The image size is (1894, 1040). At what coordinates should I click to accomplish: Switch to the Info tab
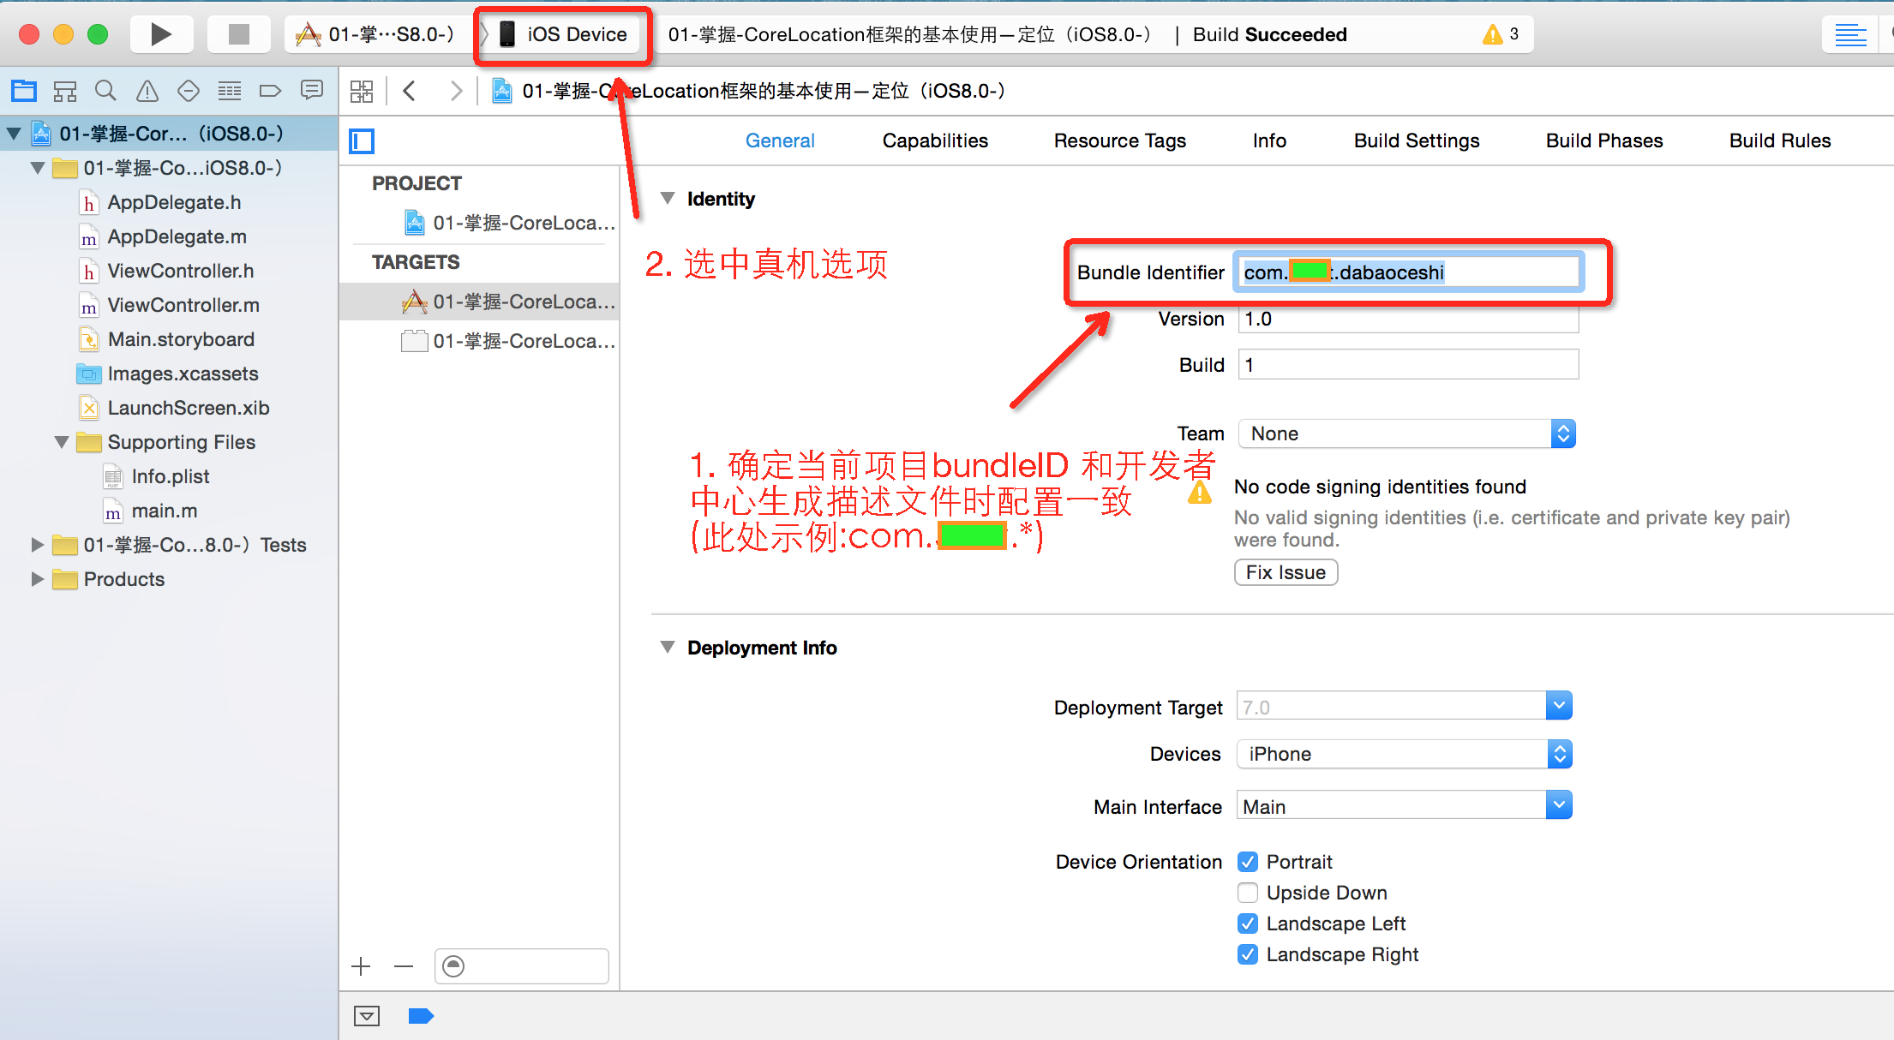1269,140
